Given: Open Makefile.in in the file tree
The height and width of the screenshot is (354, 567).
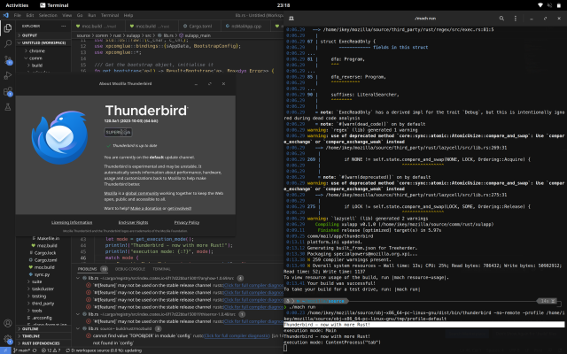Looking at the screenshot, I should point(49,238).
